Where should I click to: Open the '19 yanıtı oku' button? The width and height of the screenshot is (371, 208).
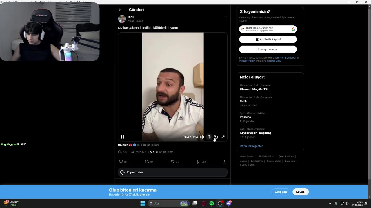point(172,172)
